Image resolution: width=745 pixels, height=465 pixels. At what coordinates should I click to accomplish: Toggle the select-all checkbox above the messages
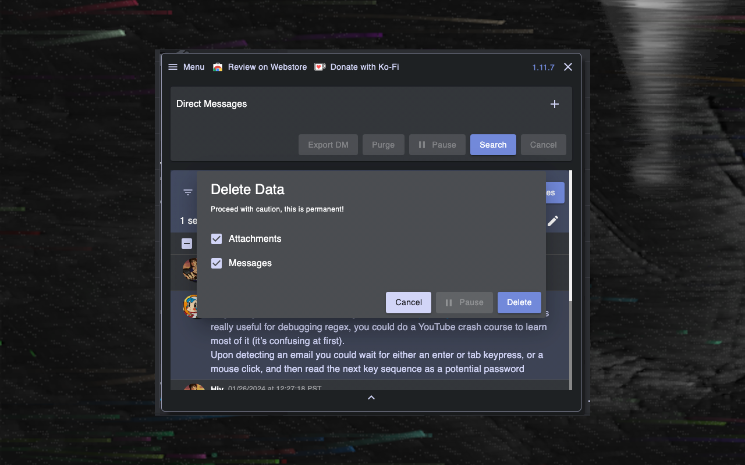(x=187, y=244)
